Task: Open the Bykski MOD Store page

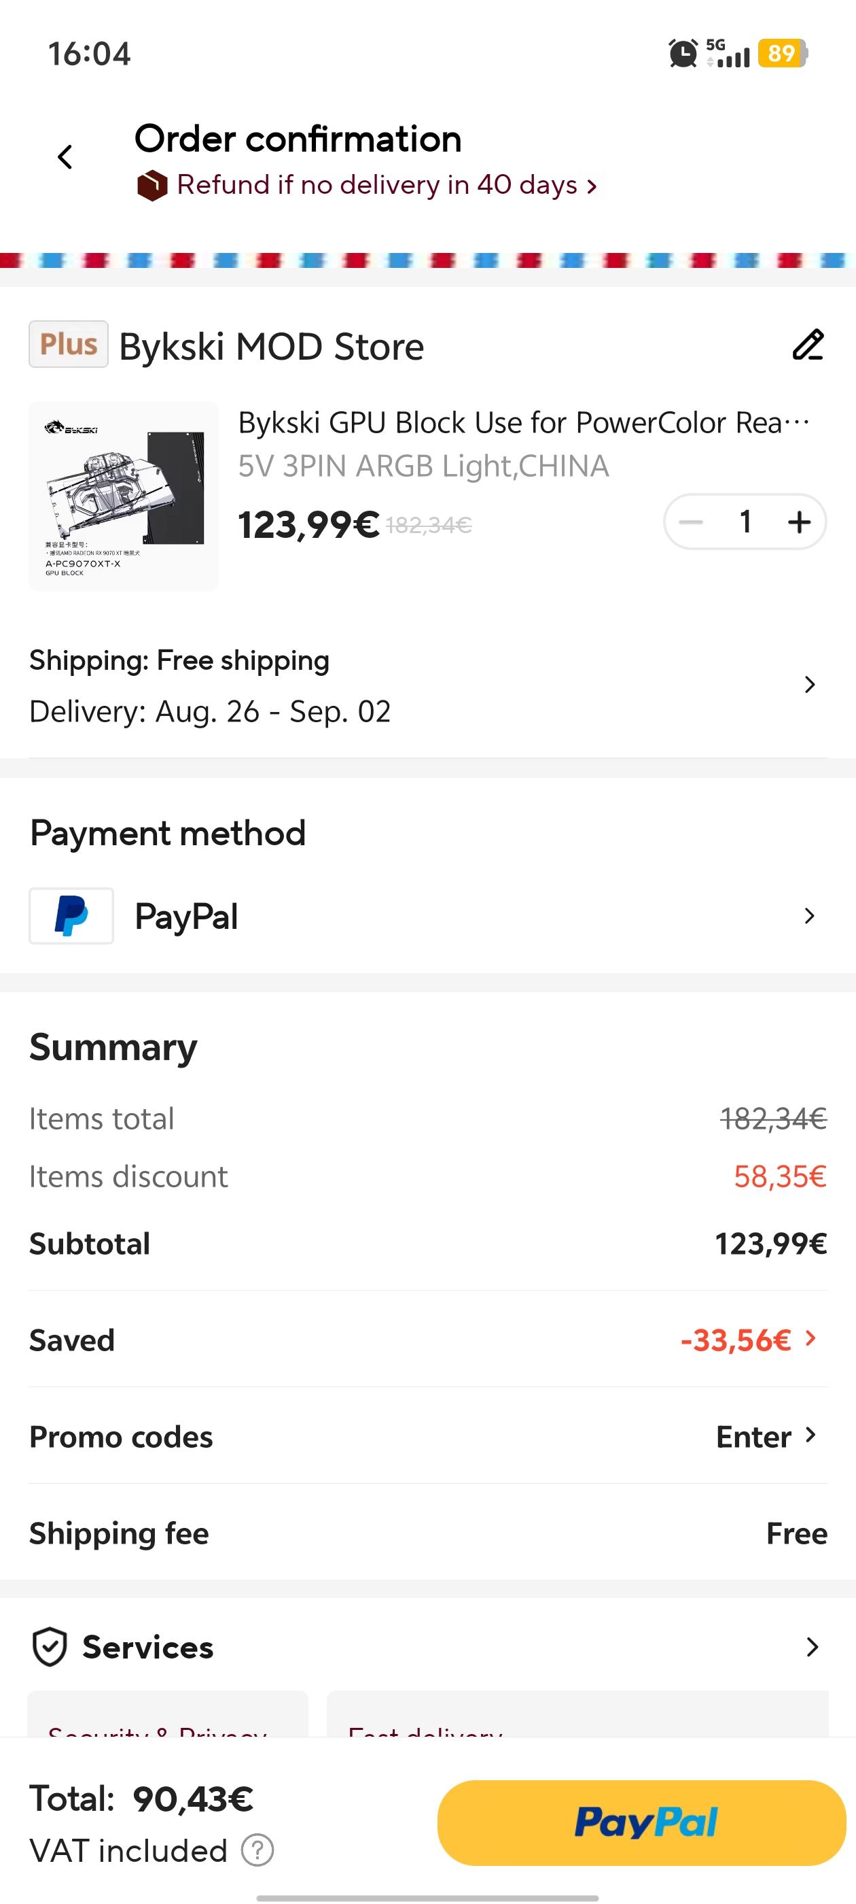Action: coord(271,346)
